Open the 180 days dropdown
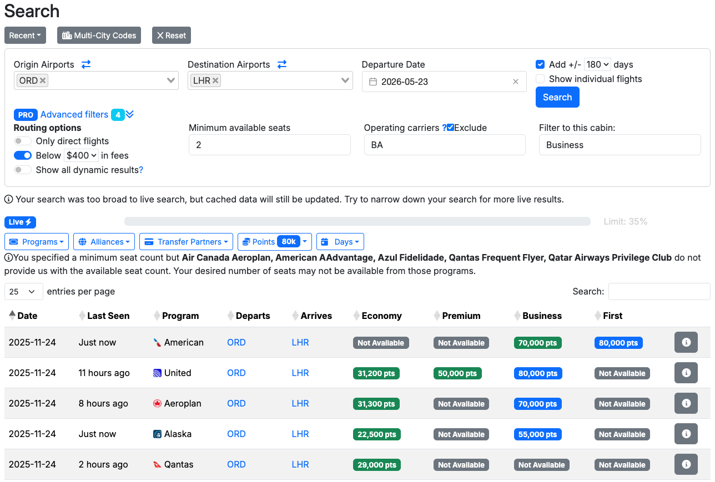 coord(597,64)
